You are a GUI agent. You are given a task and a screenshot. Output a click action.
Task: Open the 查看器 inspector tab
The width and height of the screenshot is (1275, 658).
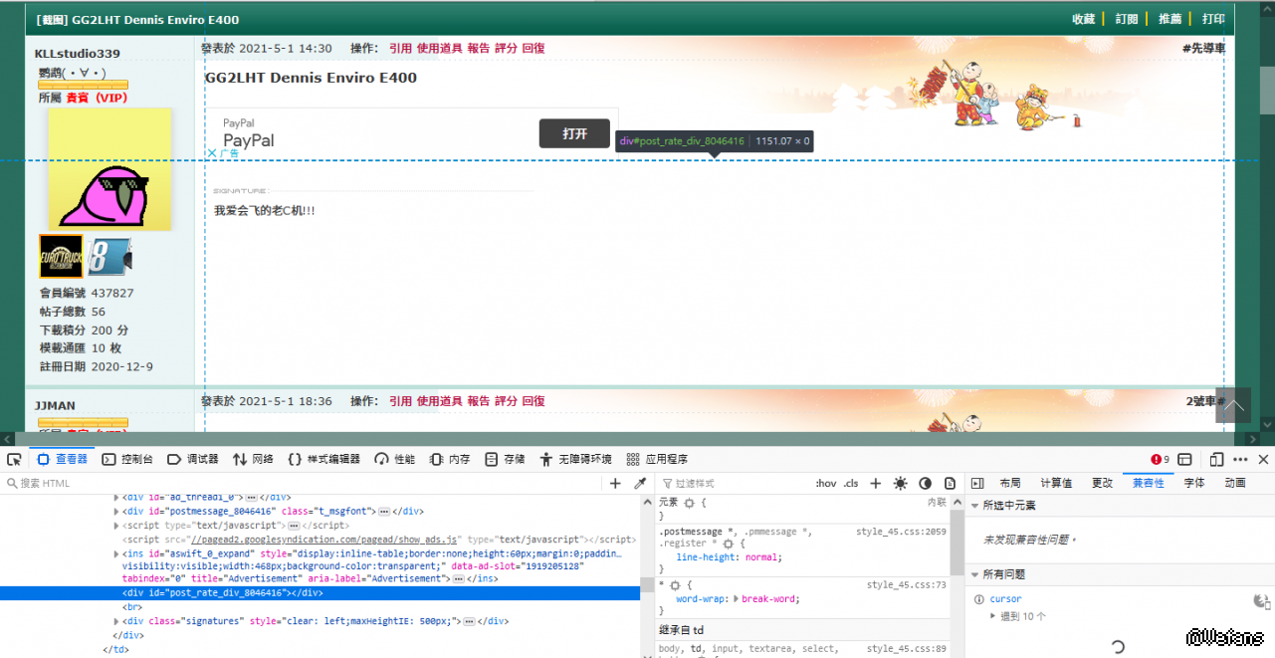tap(63, 459)
